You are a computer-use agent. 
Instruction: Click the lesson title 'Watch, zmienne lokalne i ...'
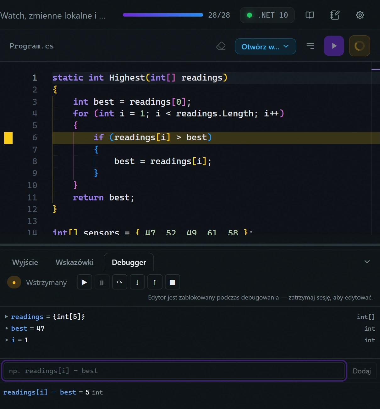[x=53, y=15]
